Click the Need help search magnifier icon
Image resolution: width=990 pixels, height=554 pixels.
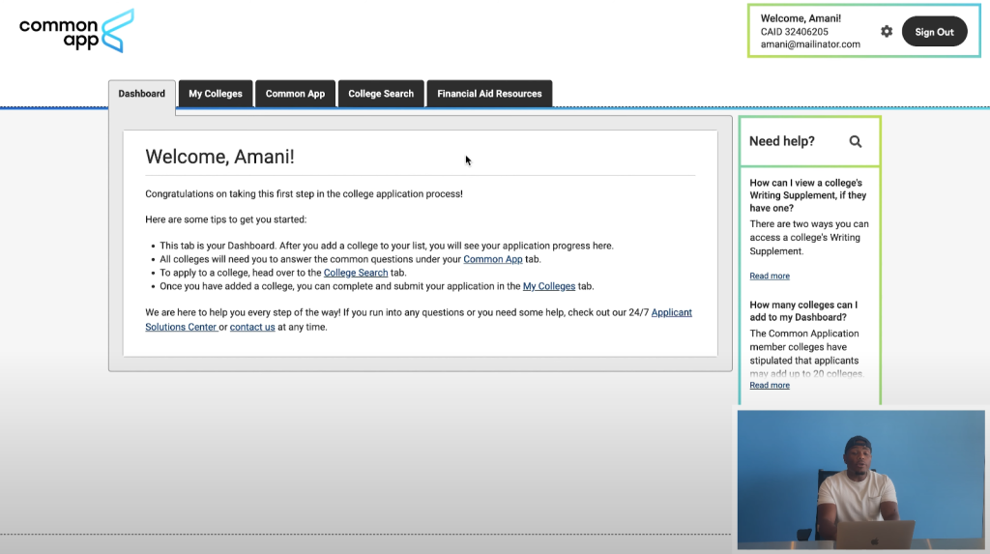click(x=855, y=141)
